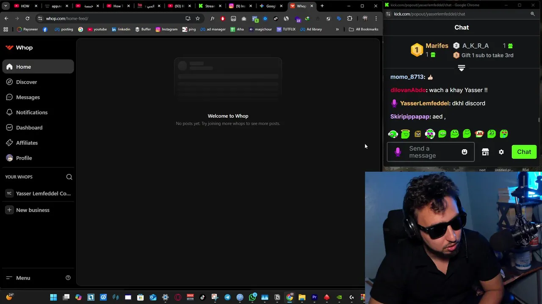Open the All Bookmarks folder

coord(363,29)
